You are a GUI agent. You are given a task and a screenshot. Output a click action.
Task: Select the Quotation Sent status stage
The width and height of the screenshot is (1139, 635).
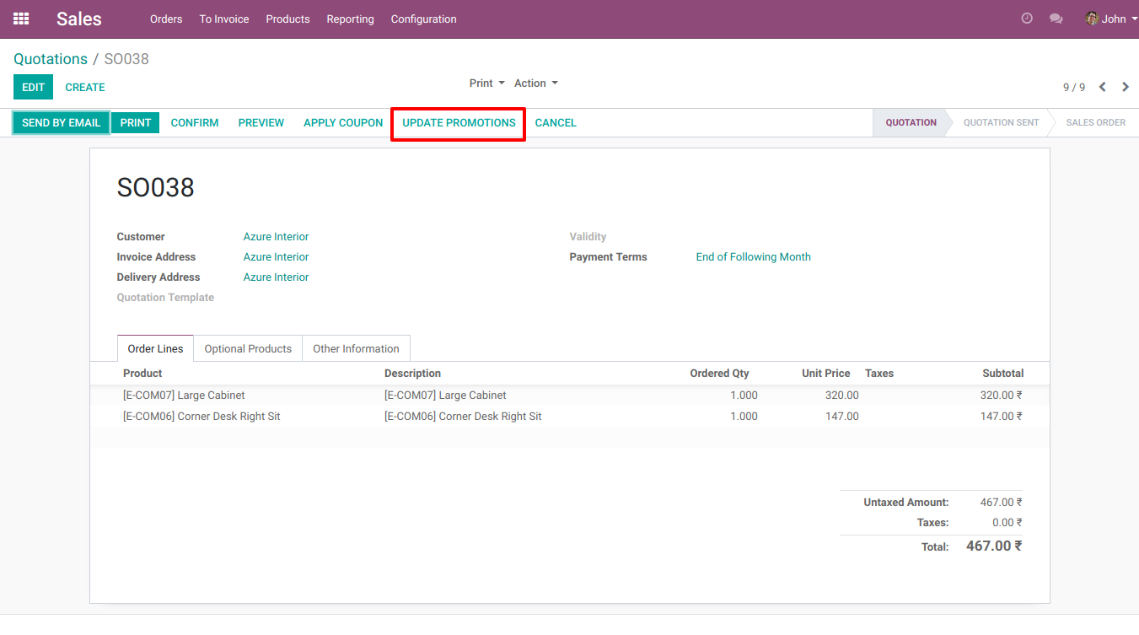click(x=1001, y=123)
